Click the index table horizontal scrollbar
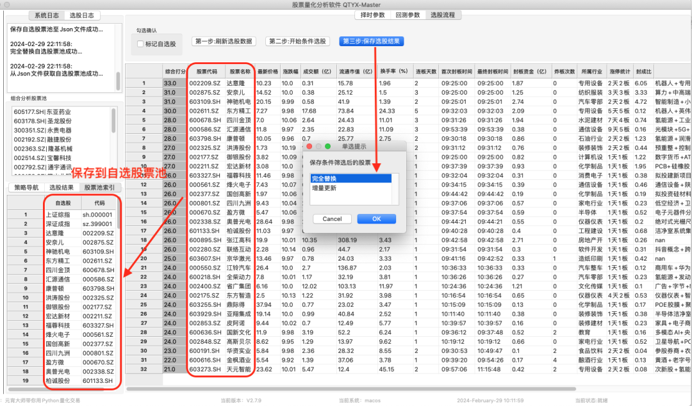 pyautogui.click(x=56, y=390)
